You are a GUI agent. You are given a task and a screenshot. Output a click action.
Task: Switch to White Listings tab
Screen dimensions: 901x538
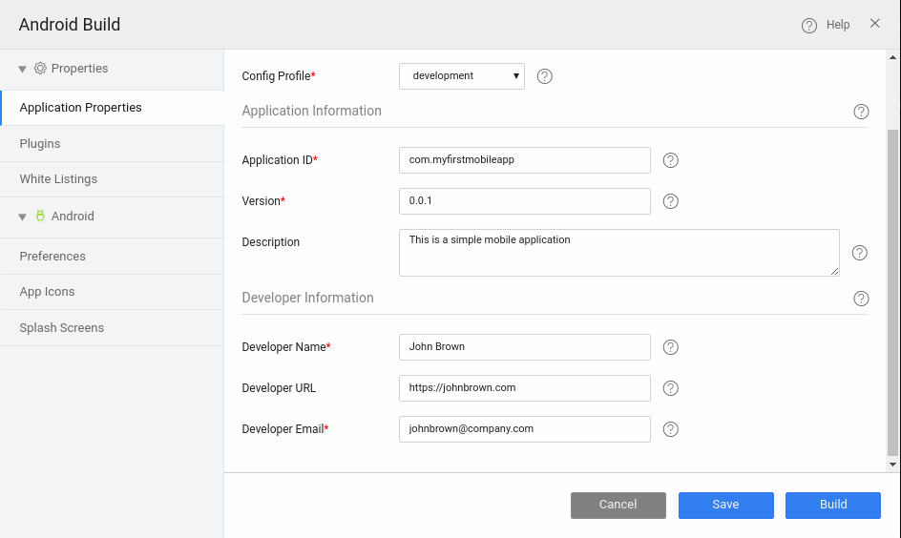pos(58,179)
